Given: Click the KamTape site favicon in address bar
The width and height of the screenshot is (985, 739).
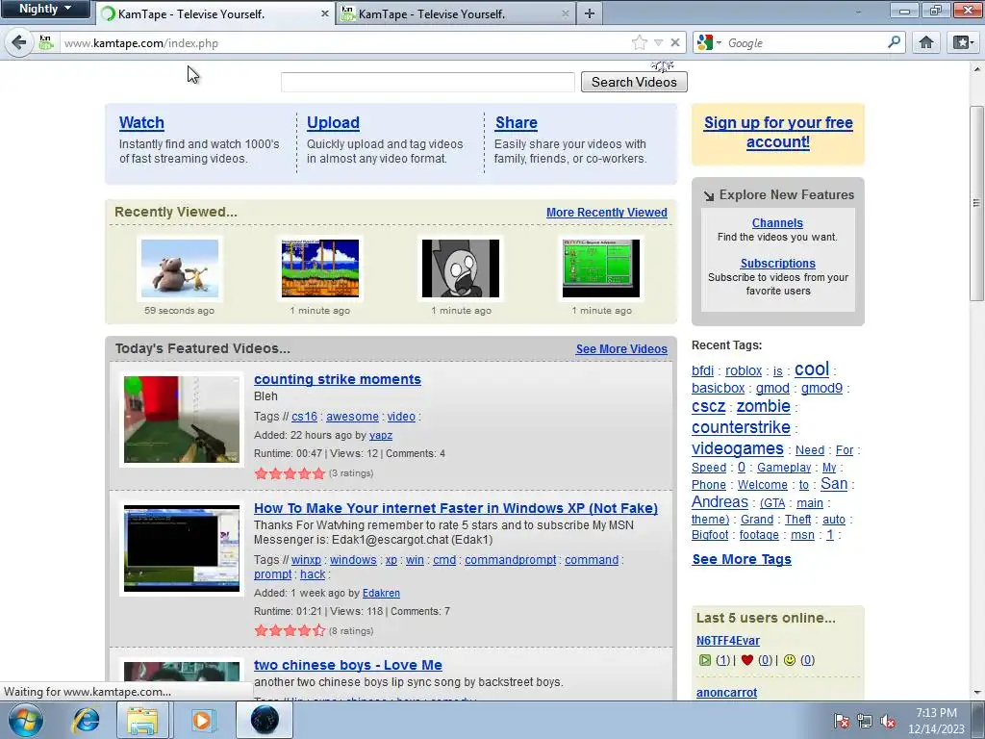Looking at the screenshot, I should [46, 42].
